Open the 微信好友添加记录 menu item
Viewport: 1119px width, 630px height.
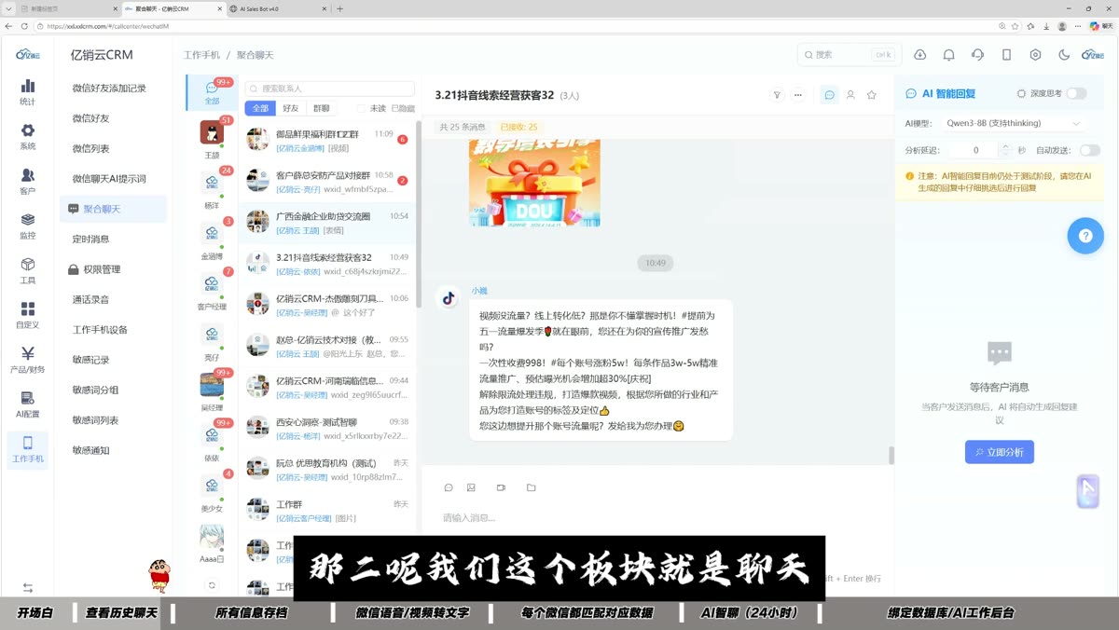(x=109, y=89)
